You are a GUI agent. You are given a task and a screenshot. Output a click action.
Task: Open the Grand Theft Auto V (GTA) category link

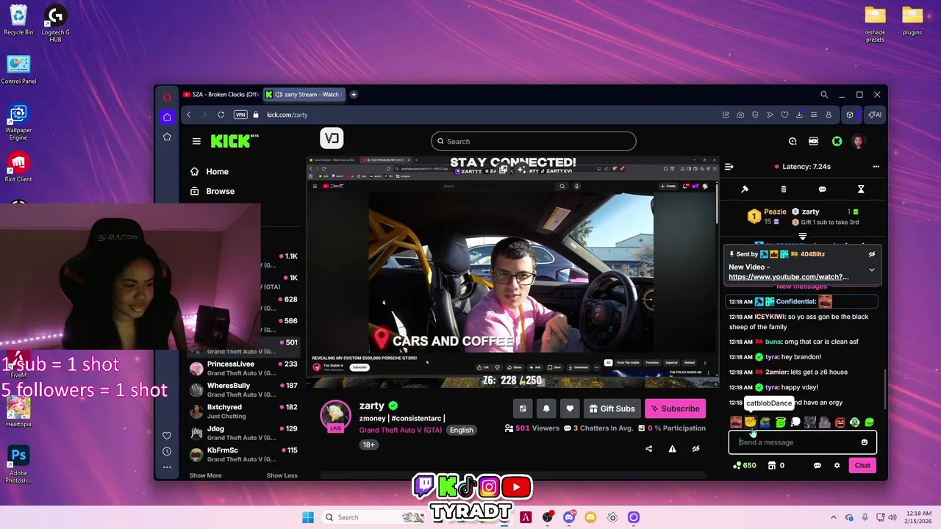[x=401, y=430]
